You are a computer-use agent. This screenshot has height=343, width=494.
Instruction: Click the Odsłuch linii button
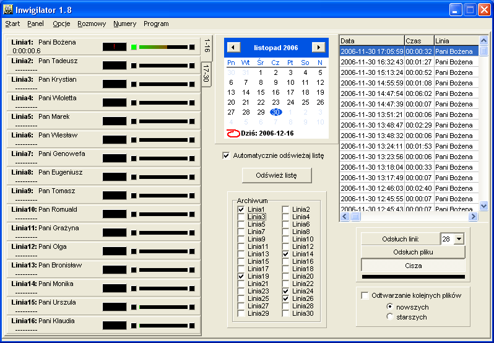click(400, 239)
